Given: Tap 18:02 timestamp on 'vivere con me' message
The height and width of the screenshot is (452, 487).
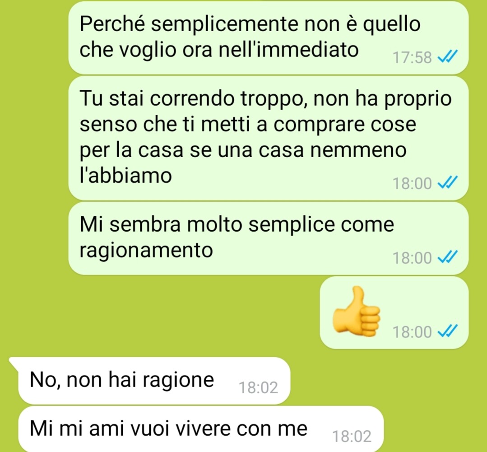Looking at the screenshot, I should point(352,437).
